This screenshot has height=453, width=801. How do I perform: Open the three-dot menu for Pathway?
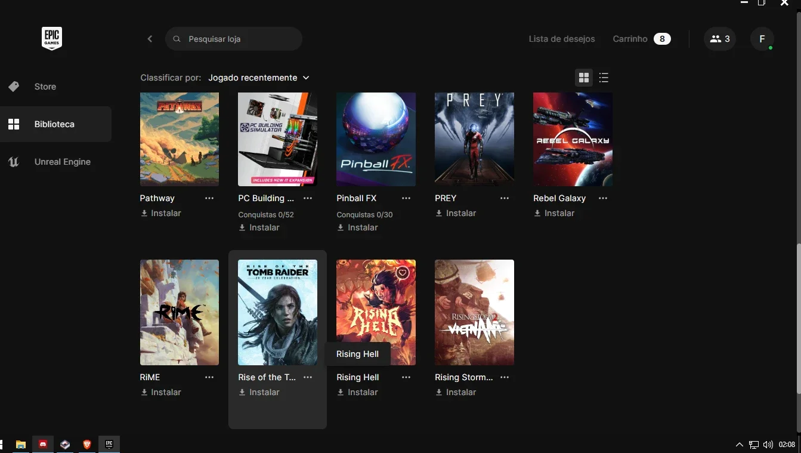pyautogui.click(x=209, y=198)
